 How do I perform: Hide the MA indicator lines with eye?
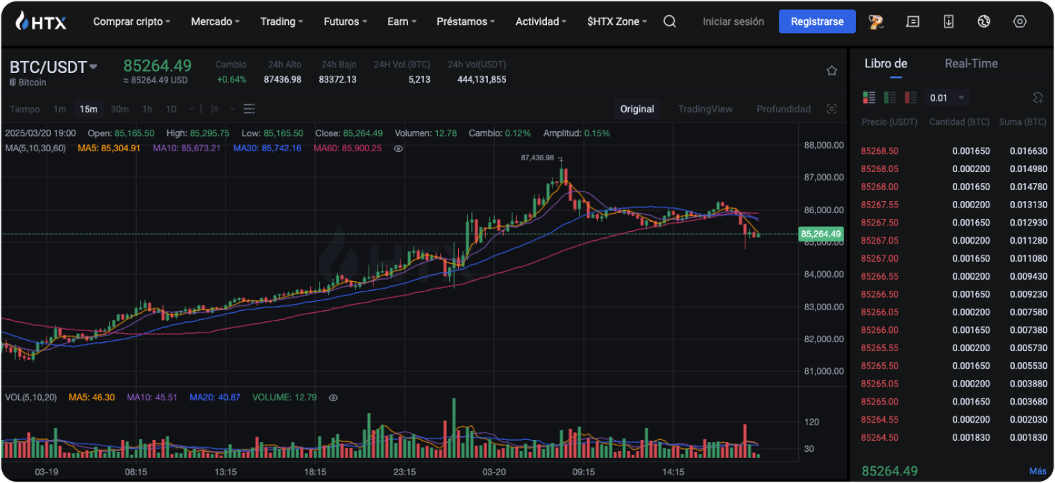[x=398, y=149]
